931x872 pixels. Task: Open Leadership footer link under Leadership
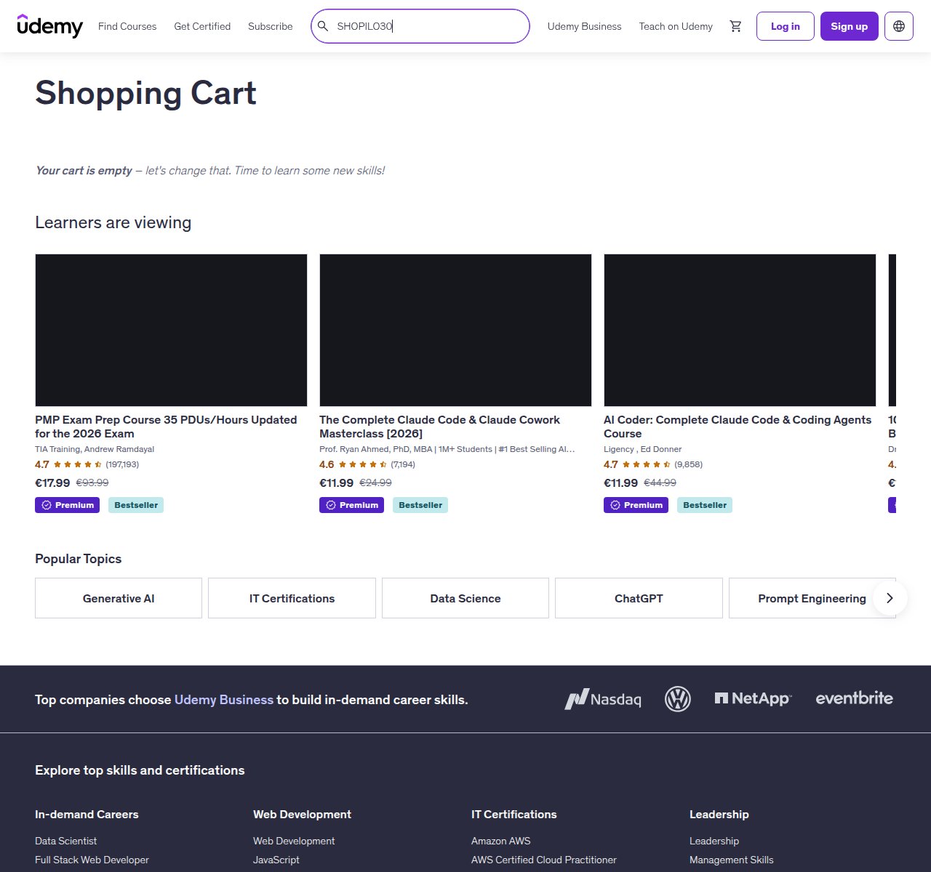pos(714,841)
